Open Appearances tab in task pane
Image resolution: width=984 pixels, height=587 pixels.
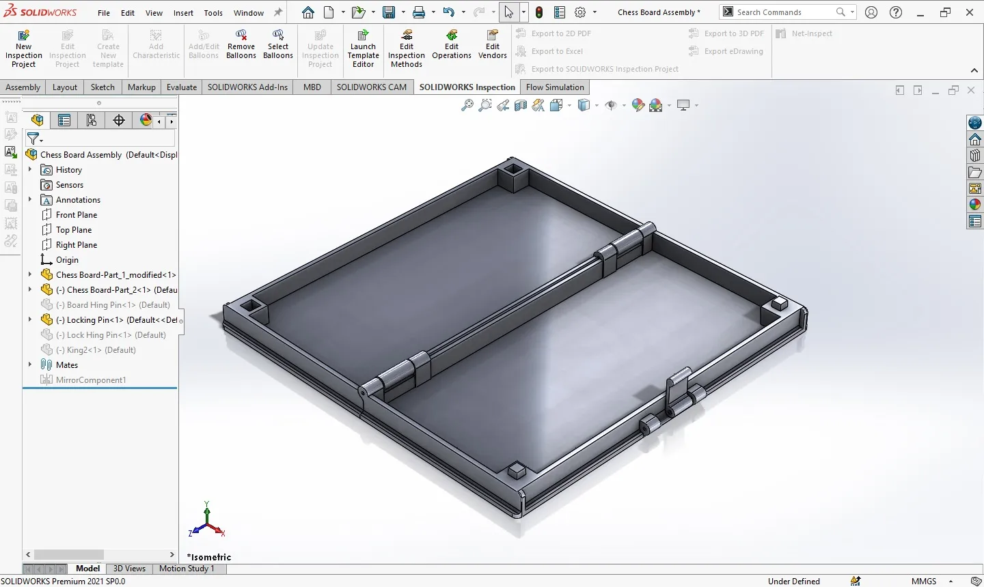tap(975, 205)
